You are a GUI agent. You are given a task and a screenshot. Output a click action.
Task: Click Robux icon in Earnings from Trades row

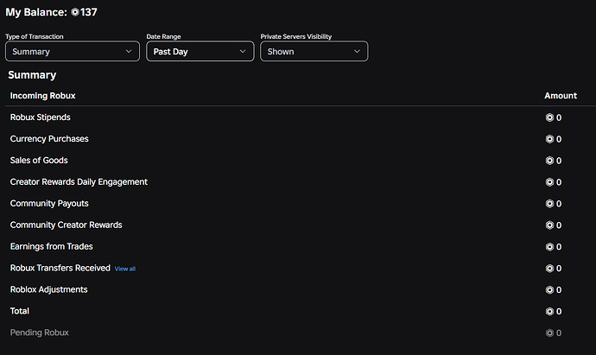[x=549, y=247]
